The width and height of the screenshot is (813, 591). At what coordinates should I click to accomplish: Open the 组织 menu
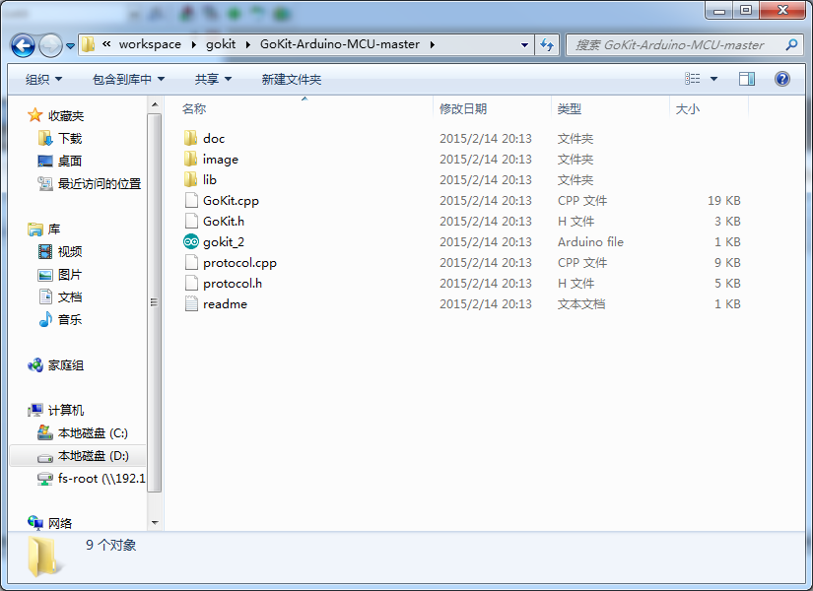[x=43, y=80]
